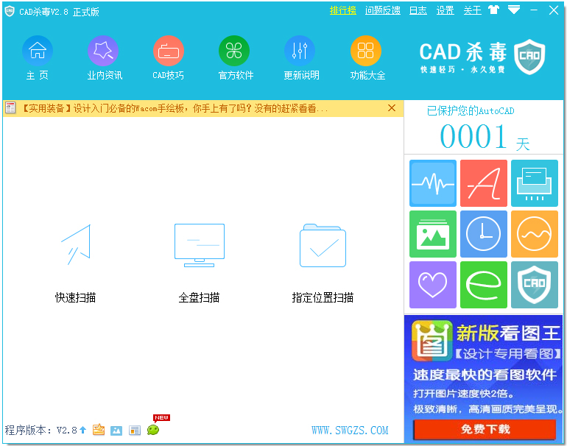Screen dimensions: 567x446
Task: Open the 主页 home icon
Action: (38, 52)
